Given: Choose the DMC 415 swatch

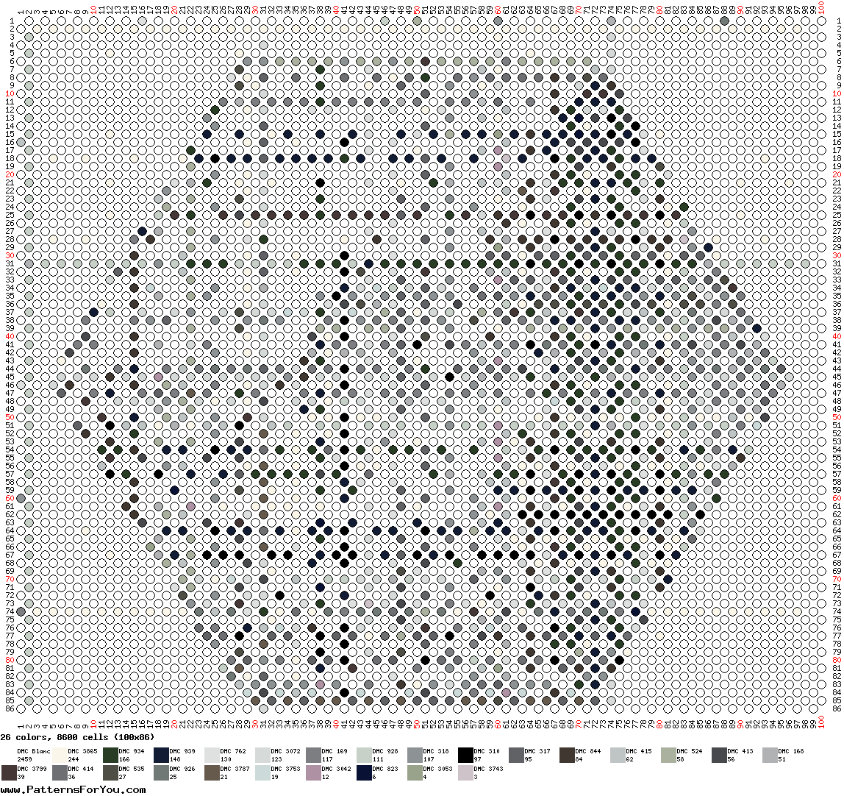Looking at the screenshot, I should click(x=618, y=756).
